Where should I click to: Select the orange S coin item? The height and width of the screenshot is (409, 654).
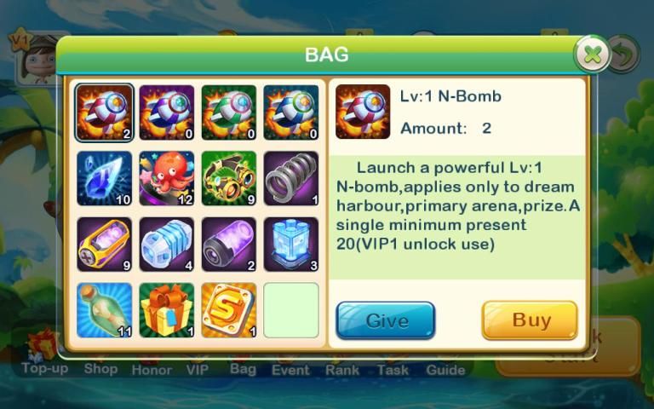[228, 310]
